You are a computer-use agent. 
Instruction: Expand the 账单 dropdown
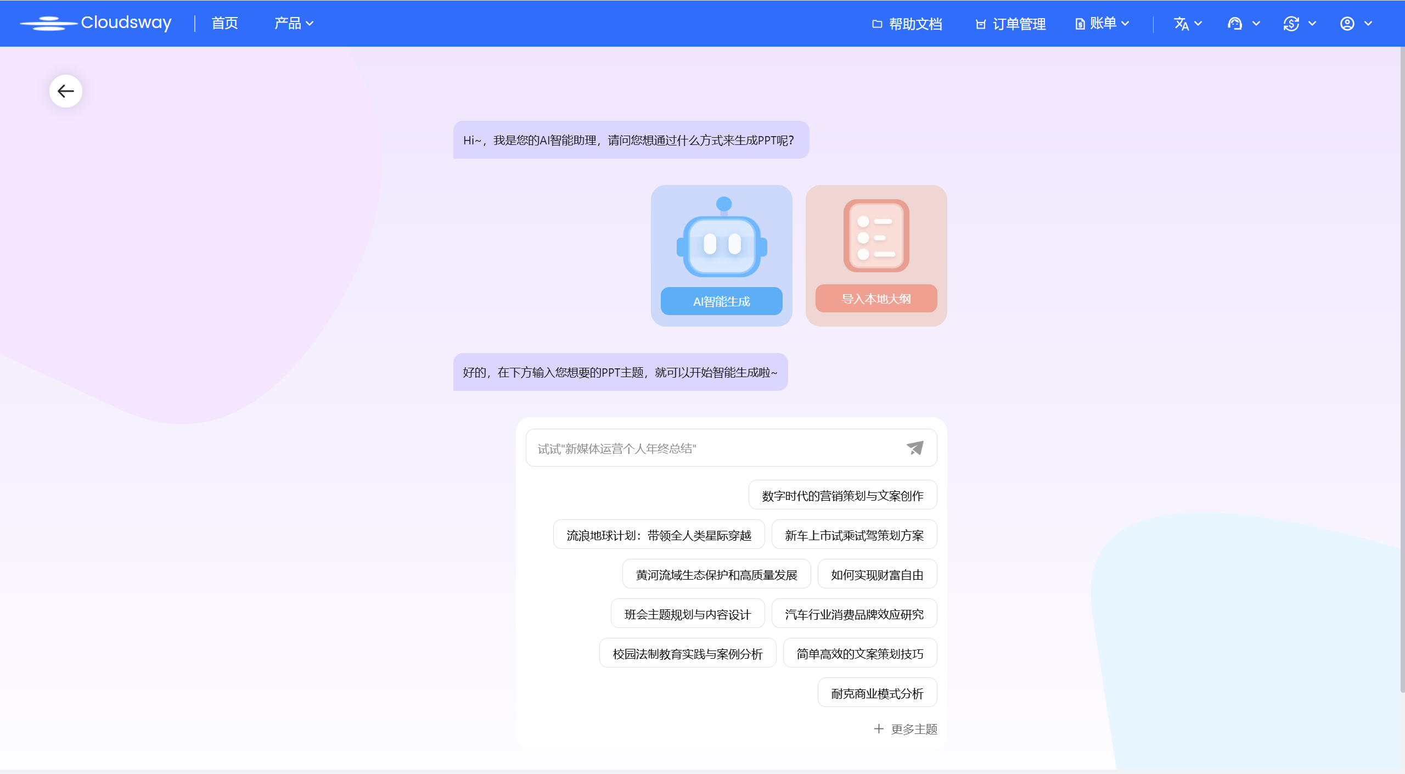tap(1101, 23)
